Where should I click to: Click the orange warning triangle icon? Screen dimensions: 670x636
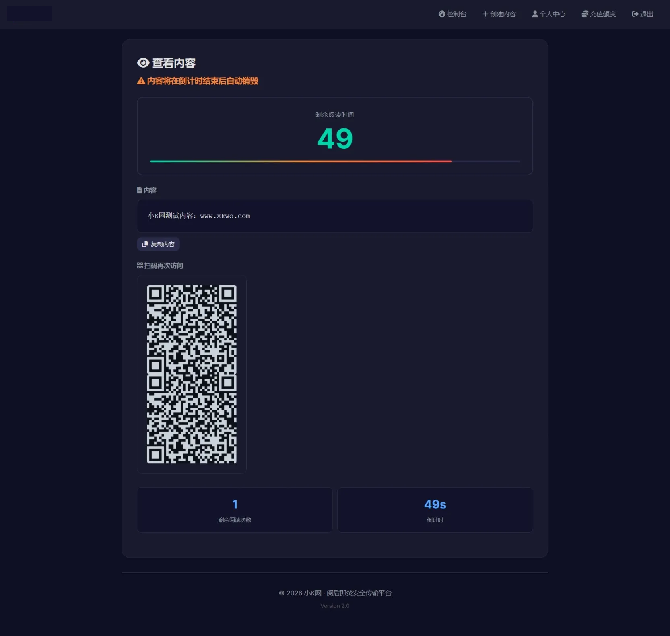(x=141, y=81)
